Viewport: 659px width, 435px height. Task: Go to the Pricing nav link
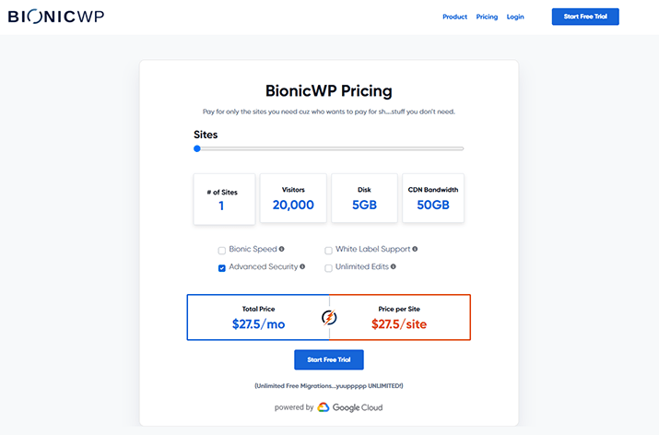tap(487, 17)
